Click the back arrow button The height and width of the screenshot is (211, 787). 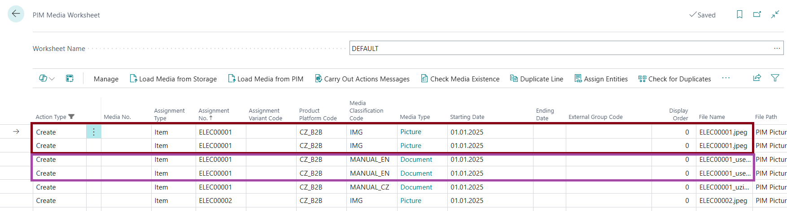click(x=16, y=14)
